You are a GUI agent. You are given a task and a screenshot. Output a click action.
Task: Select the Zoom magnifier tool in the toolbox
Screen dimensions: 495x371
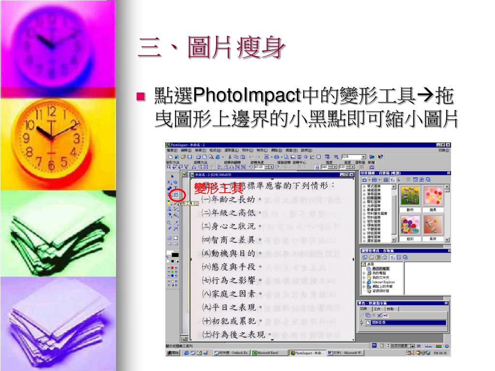[169, 223]
